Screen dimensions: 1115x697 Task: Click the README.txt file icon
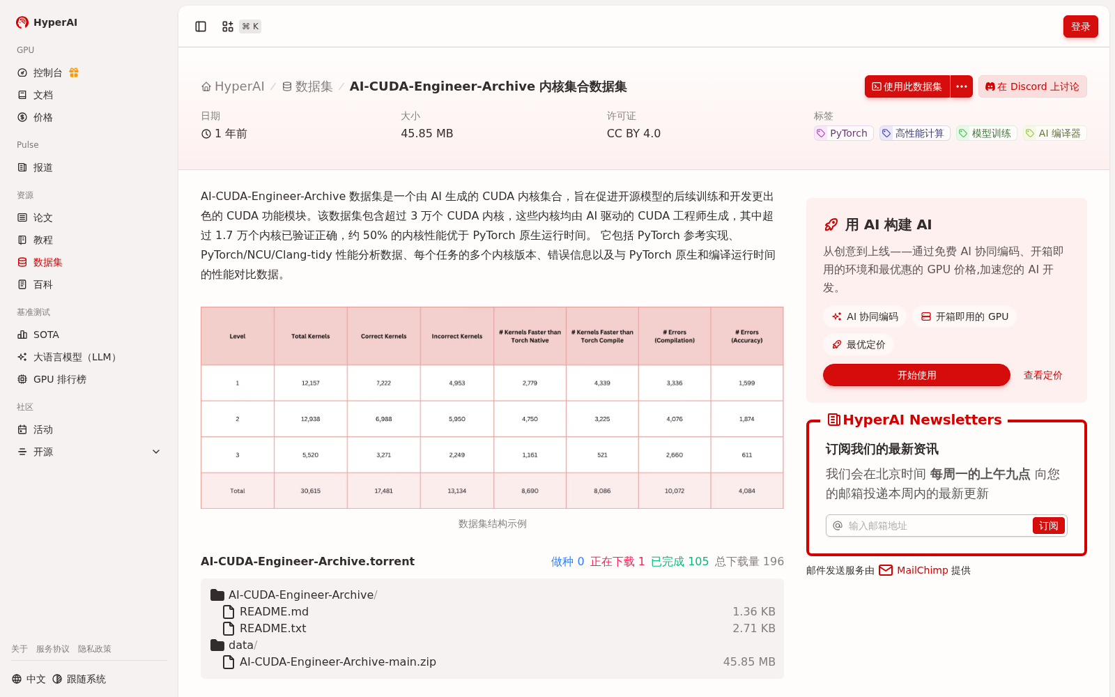click(x=228, y=628)
